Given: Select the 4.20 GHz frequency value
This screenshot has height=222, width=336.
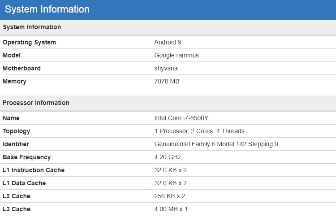Looking at the screenshot, I should 168,157.
